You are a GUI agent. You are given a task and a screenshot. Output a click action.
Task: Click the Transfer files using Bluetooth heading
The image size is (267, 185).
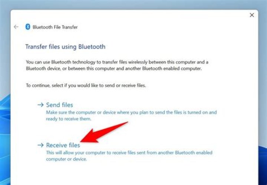pyautogui.click(x=65, y=47)
